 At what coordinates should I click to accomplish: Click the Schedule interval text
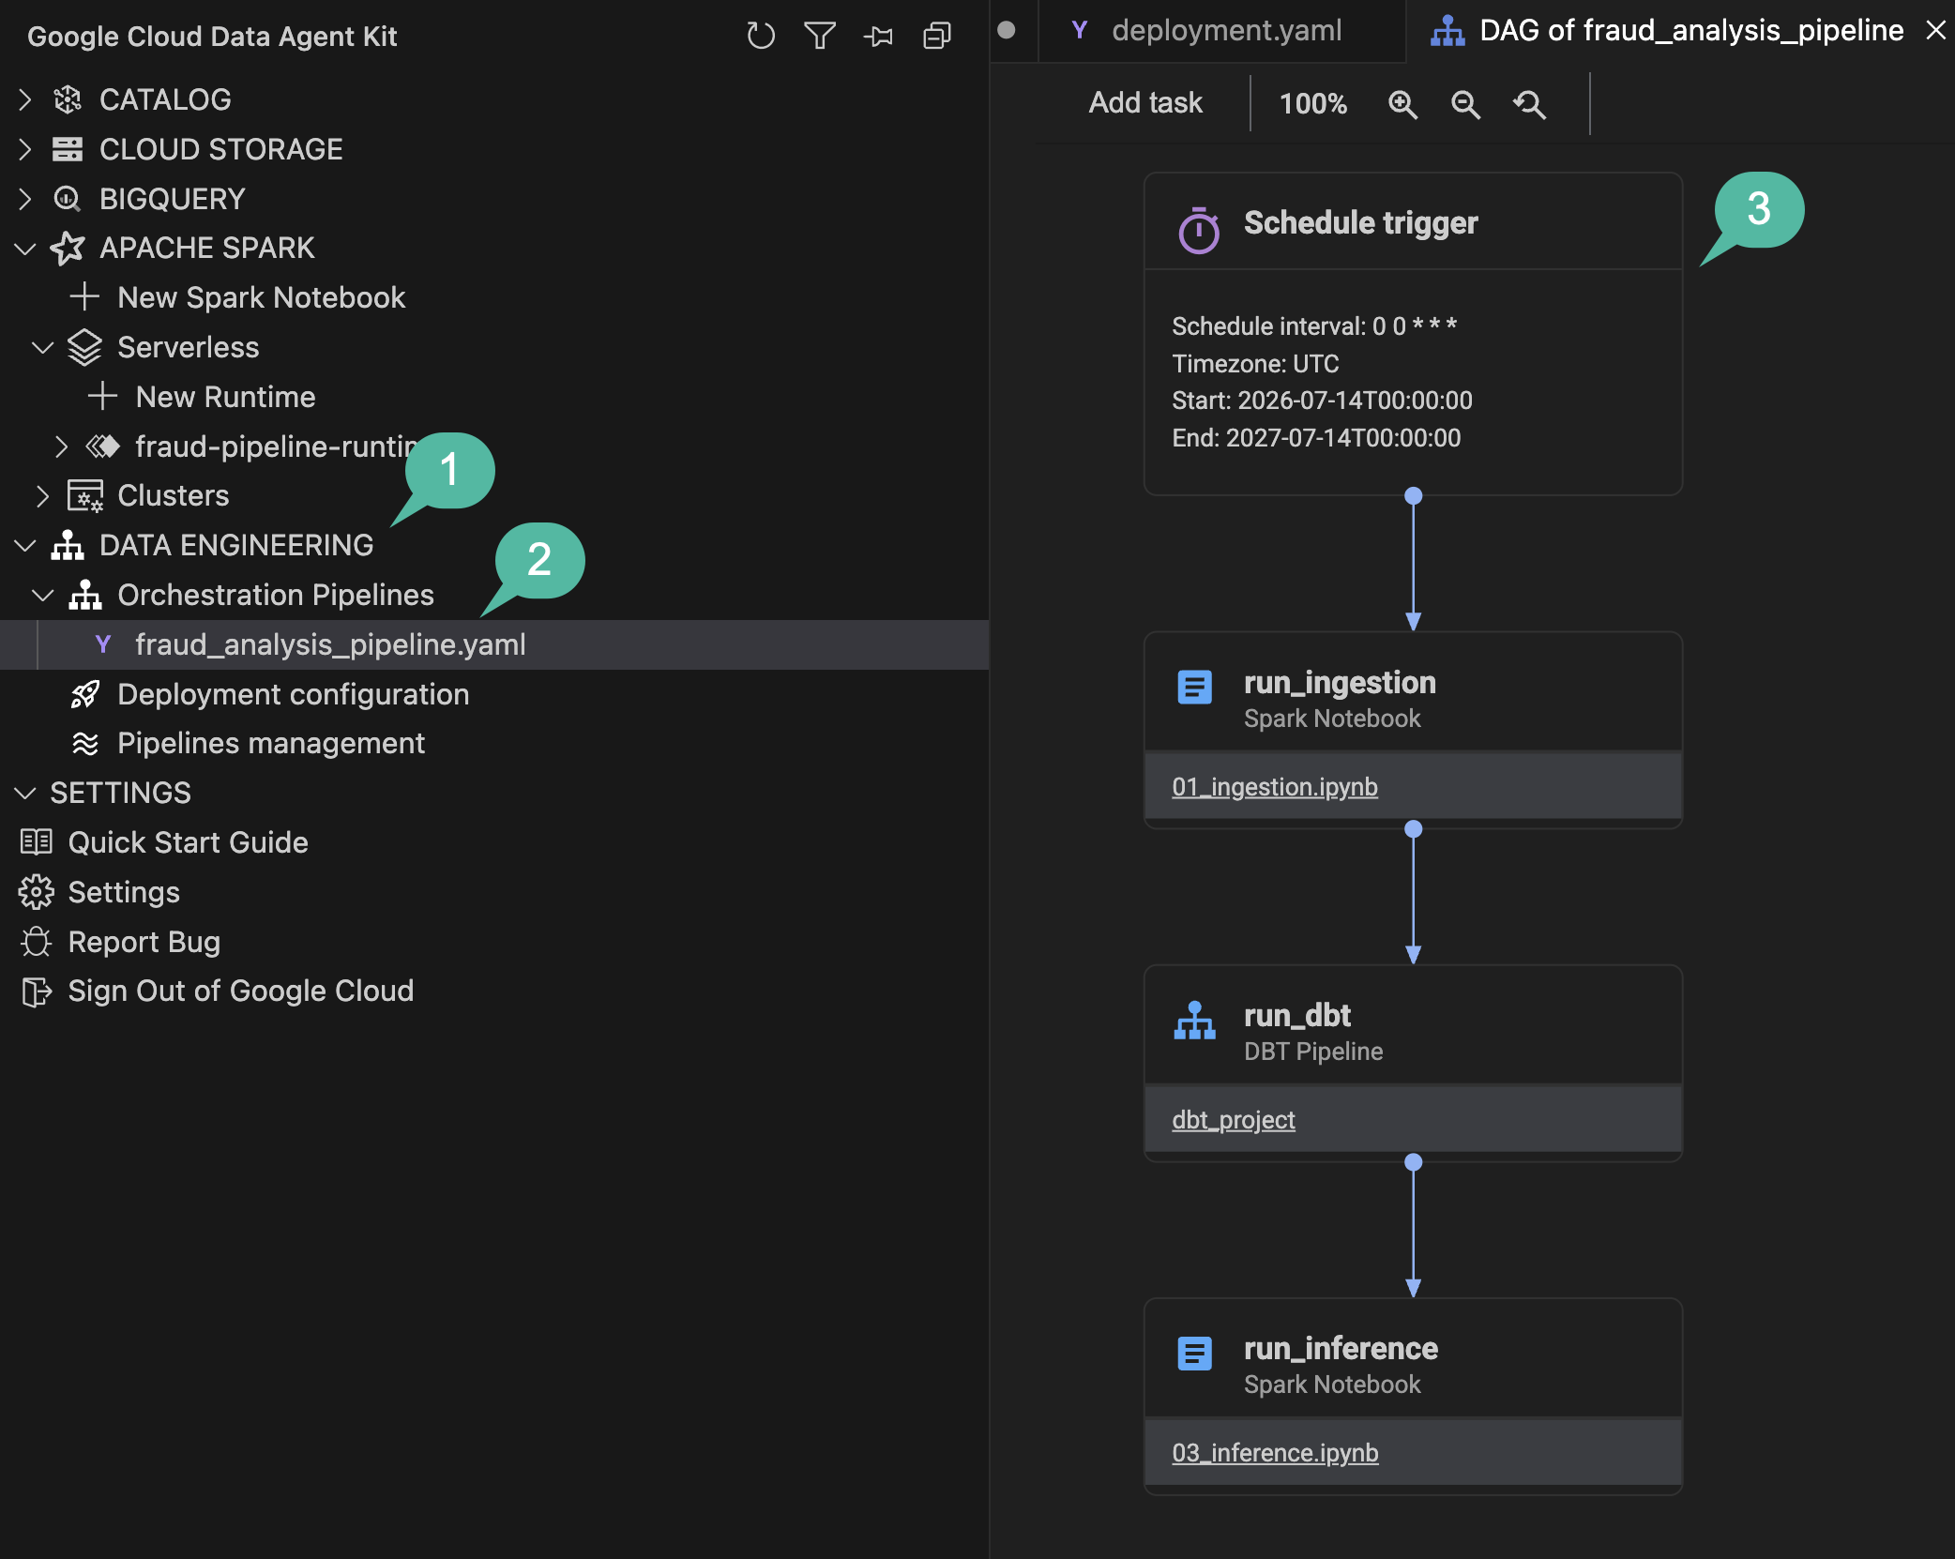coord(1314,326)
